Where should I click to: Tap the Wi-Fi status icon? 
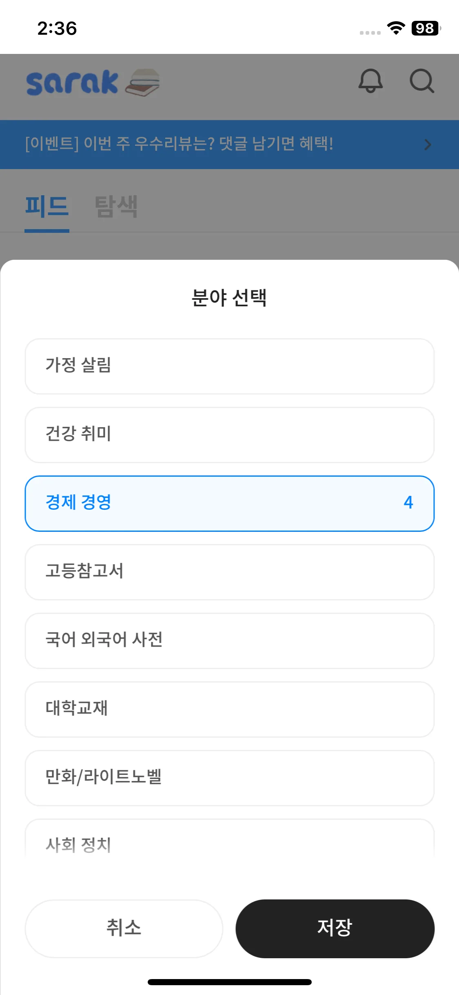[396, 28]
